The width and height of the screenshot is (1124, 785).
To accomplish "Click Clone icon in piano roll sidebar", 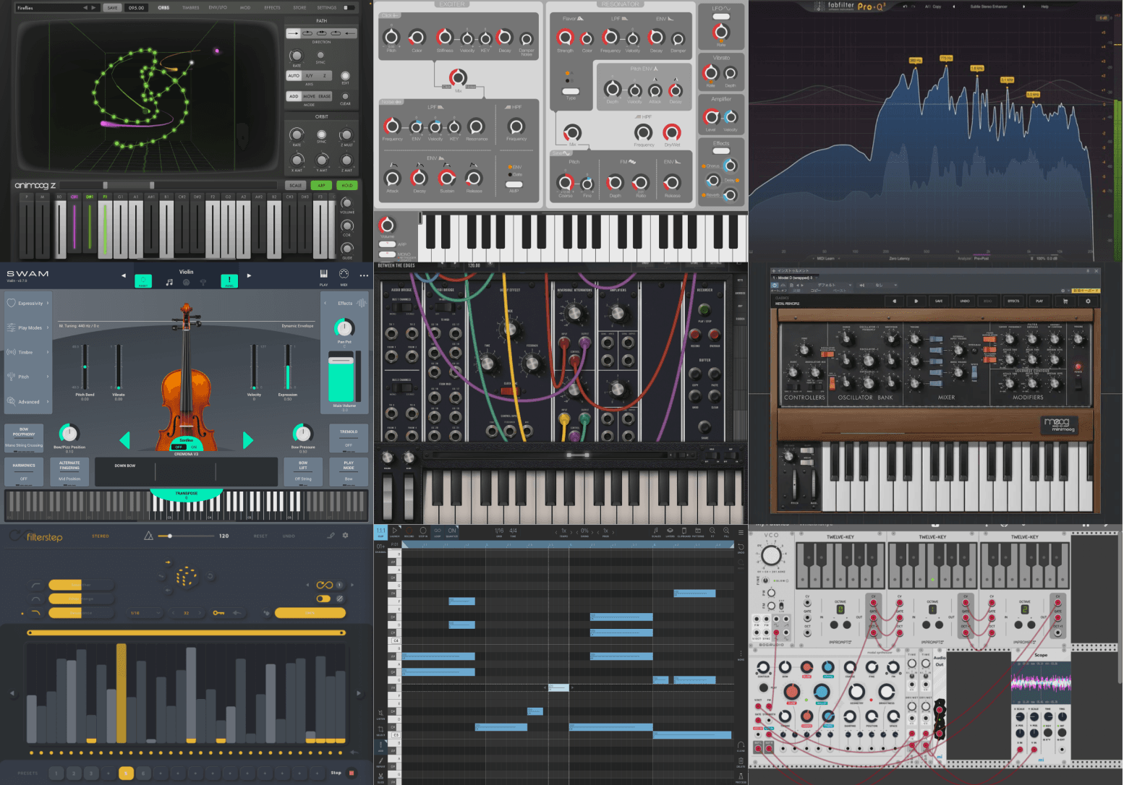I will point(741,746).
